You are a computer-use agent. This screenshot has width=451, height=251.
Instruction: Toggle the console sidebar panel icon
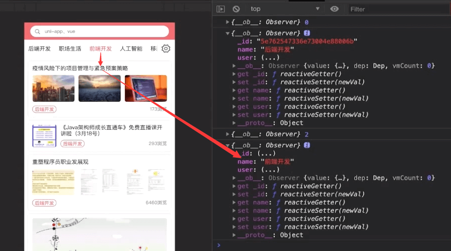tap(220, 9)
